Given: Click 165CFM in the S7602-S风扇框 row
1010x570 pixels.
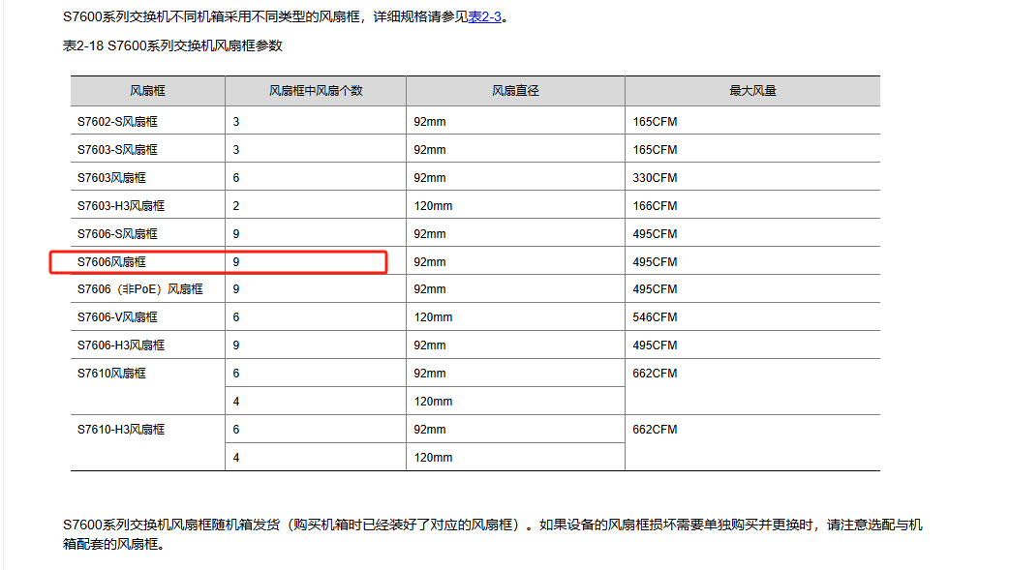Looking at the screenshot, I should 655,122.
